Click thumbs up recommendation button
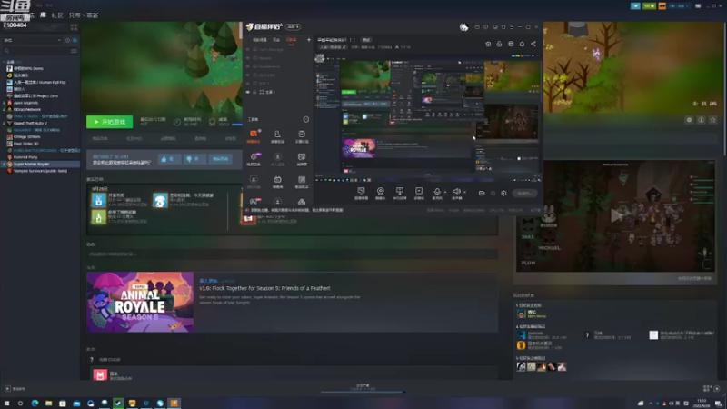 (169, 159)
